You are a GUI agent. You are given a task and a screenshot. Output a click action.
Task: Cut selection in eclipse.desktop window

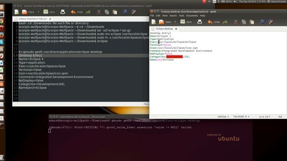click(x=236, y=22)
